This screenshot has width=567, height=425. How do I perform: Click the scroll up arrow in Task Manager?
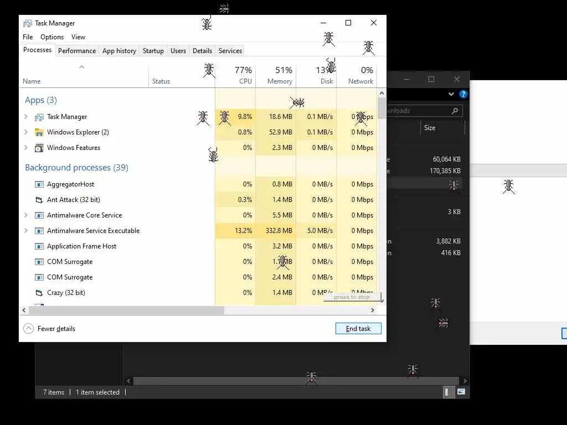coord(382,94)
